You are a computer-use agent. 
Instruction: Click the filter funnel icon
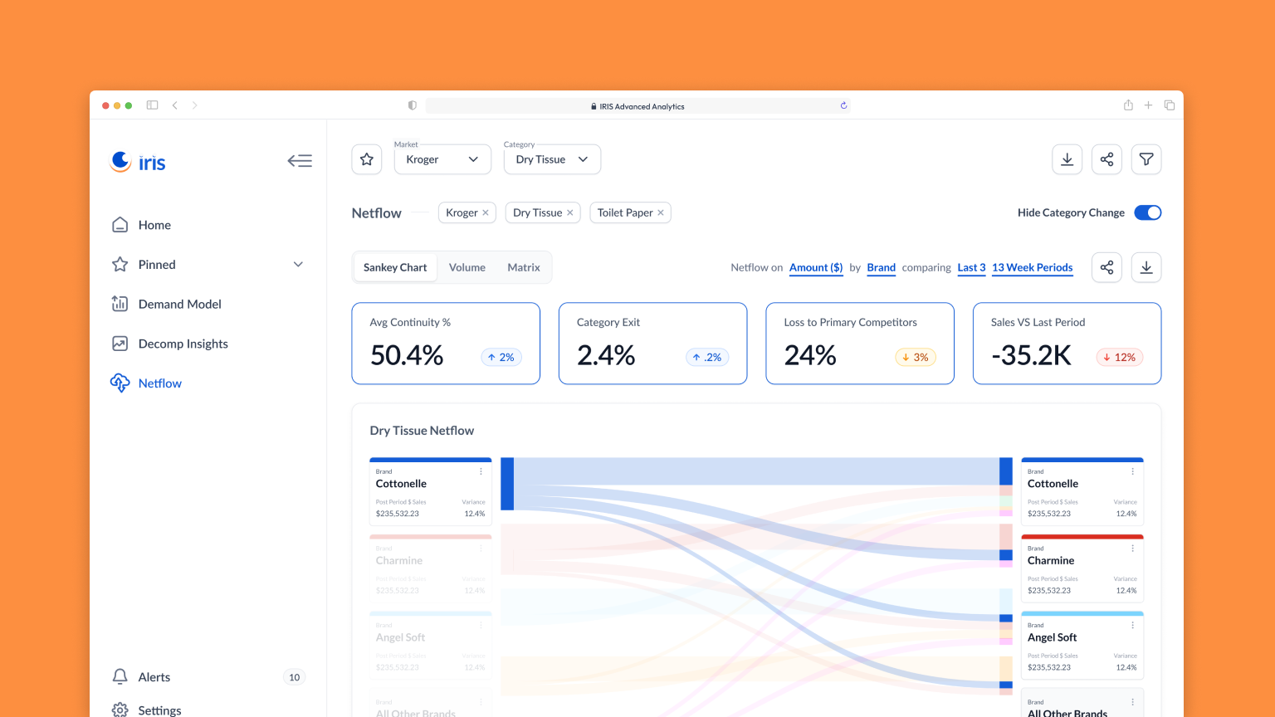pyautogui.click(x=1146, y=159)
